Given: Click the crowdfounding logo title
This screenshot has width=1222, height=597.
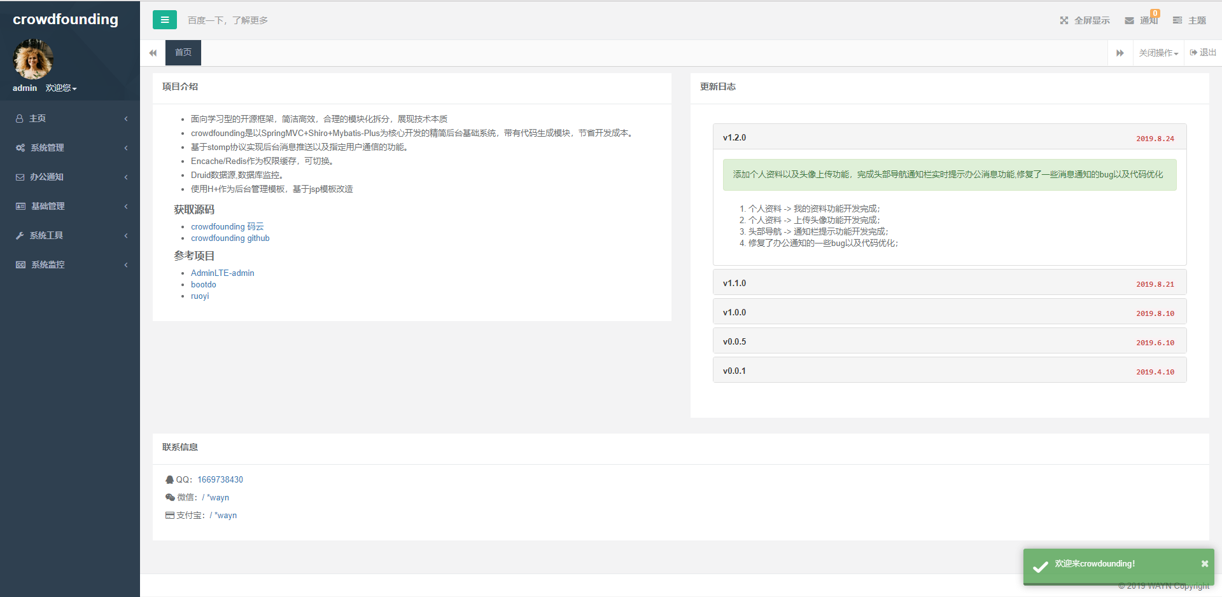Looking at the screenshot, I should (x=66, y=19).
